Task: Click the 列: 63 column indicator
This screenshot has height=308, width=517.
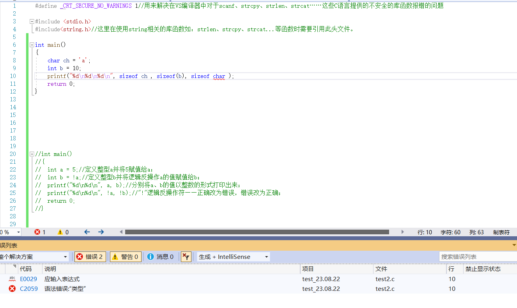Action: click(476, 232)
